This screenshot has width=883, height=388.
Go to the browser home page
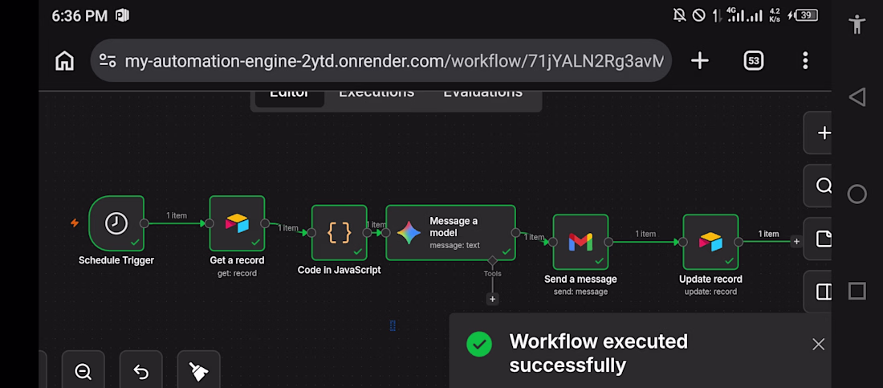65,60
